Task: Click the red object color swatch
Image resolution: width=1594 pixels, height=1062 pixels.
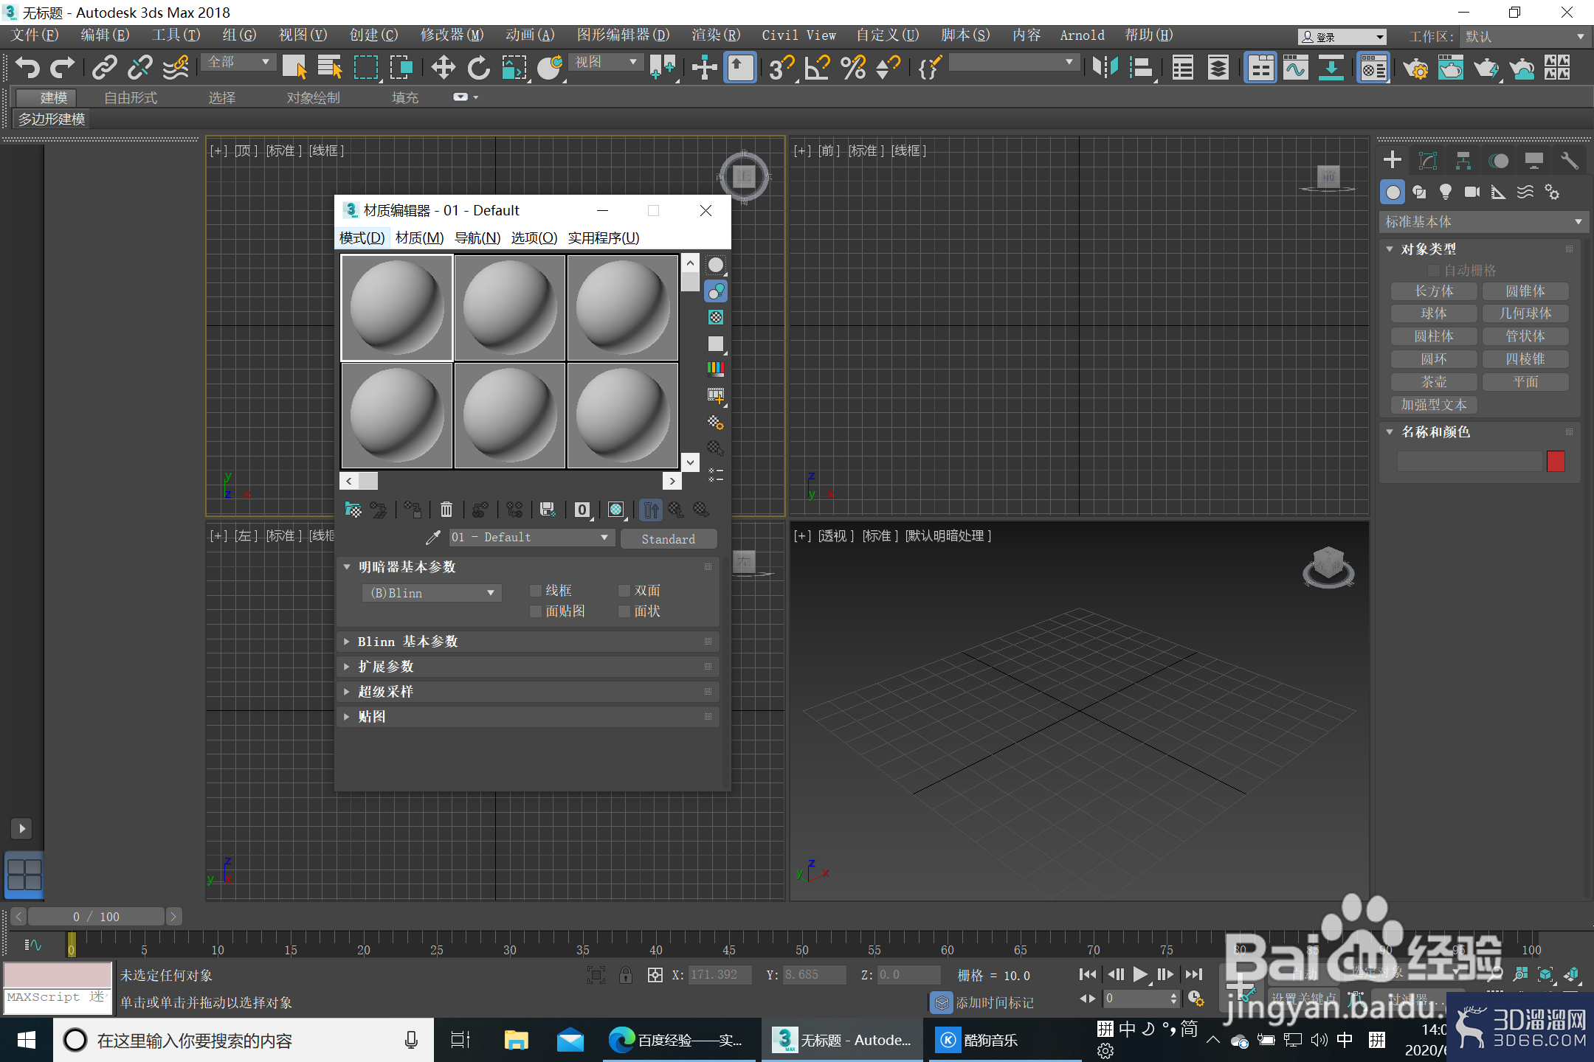Action: point(1556,462)
